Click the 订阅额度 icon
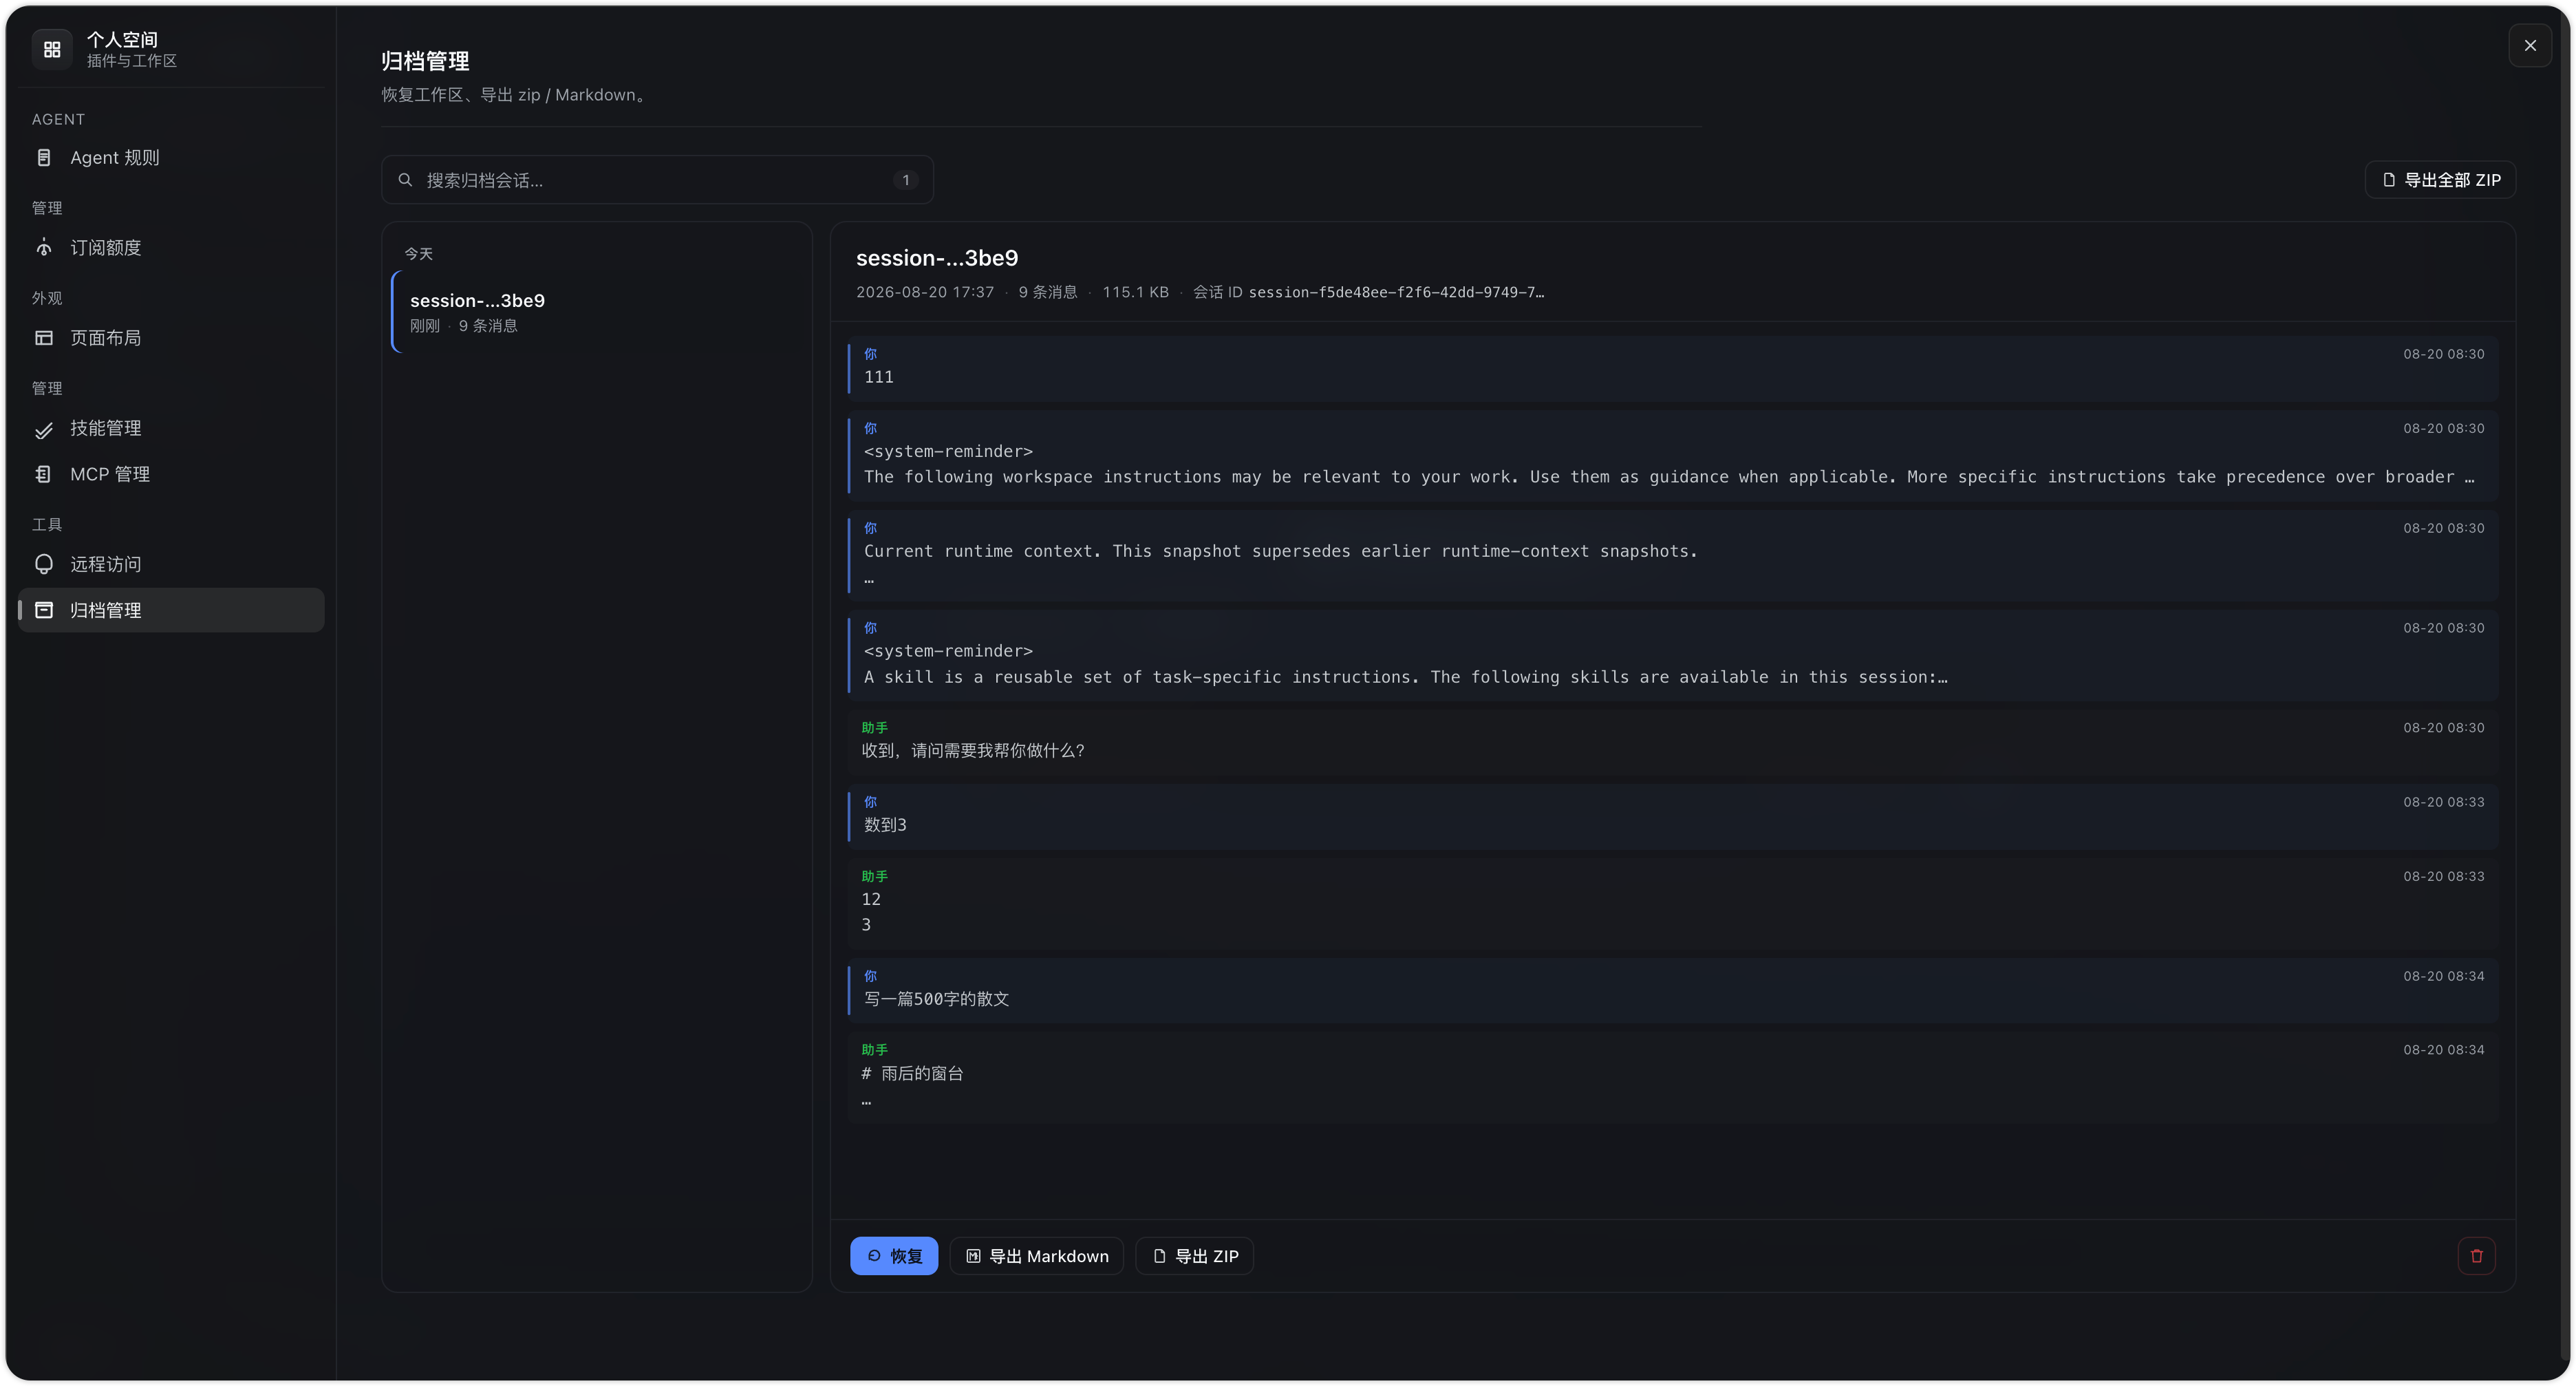 [44, 248]
